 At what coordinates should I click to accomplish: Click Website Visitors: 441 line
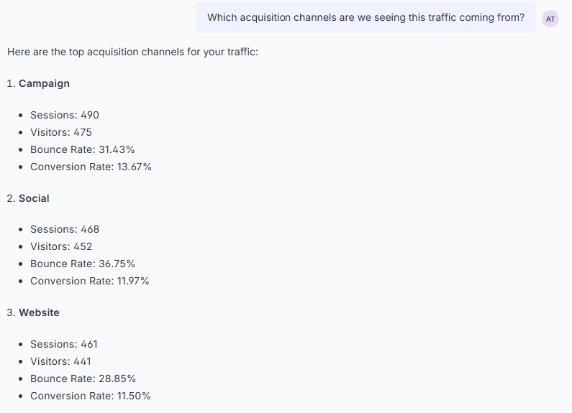pos(60,361)
